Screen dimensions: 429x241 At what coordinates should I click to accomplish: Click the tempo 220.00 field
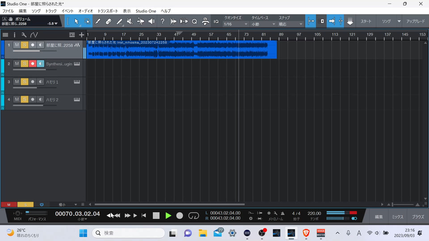(x=314, y=213)
